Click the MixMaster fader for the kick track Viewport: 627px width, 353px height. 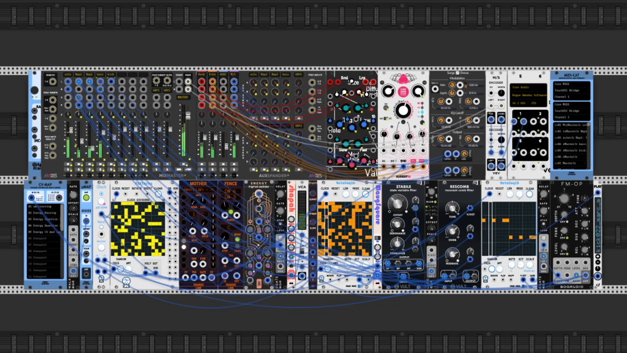(x=114, y=137)
